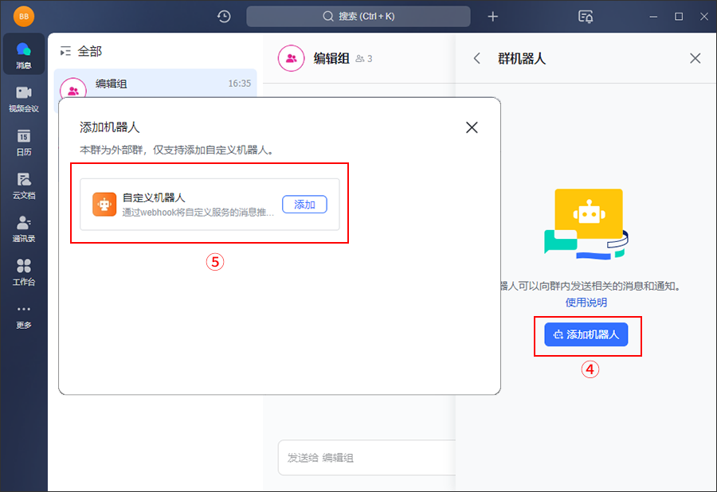717x492 pixels.
Task: Minimize the application window
Action: click(653, 17)
